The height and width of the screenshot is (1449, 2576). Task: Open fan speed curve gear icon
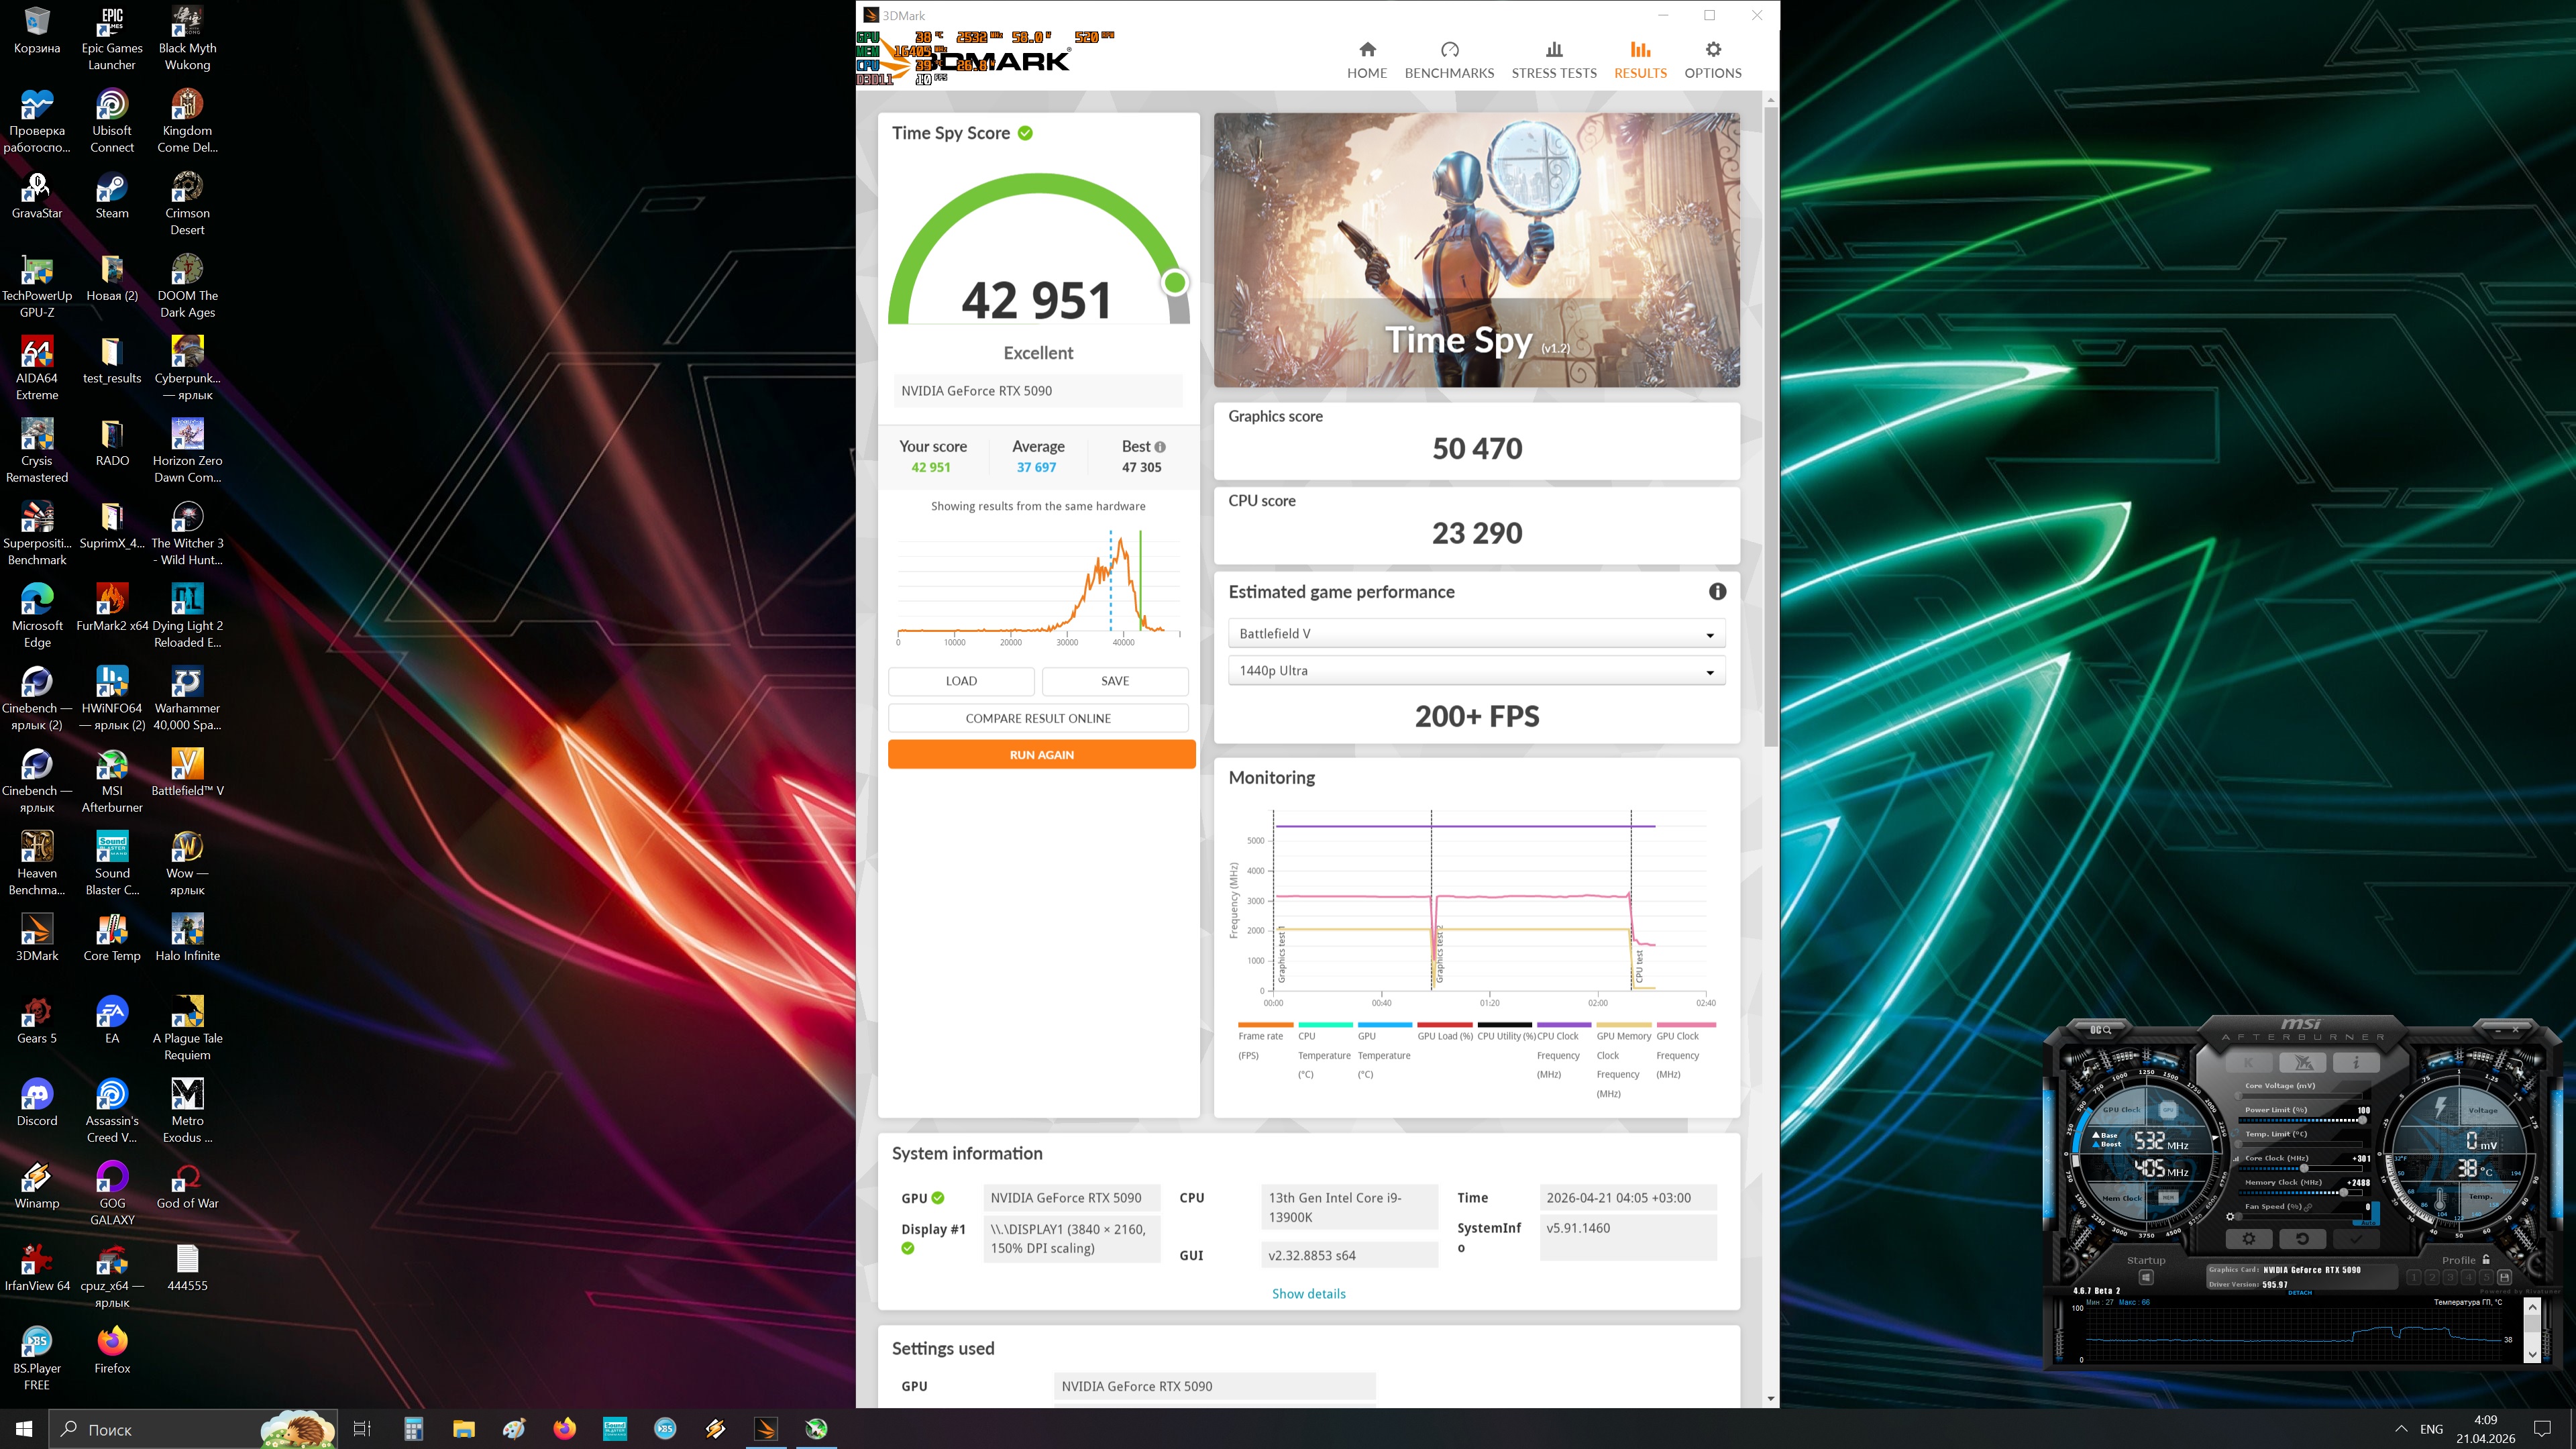(x=2230, y=1217)
